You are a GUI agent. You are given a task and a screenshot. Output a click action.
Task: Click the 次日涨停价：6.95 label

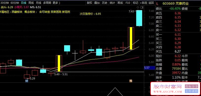tap(90, 14)
